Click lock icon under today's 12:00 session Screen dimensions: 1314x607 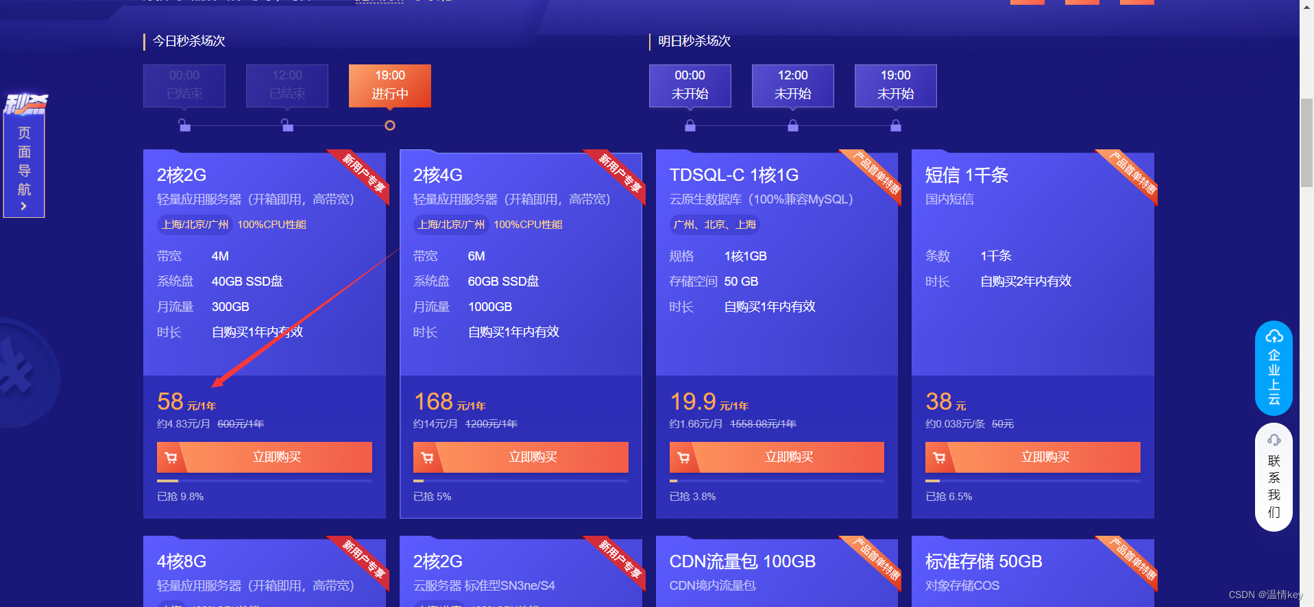point(287,125)
